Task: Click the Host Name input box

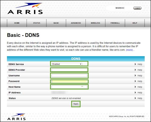Action: [69, 87]
